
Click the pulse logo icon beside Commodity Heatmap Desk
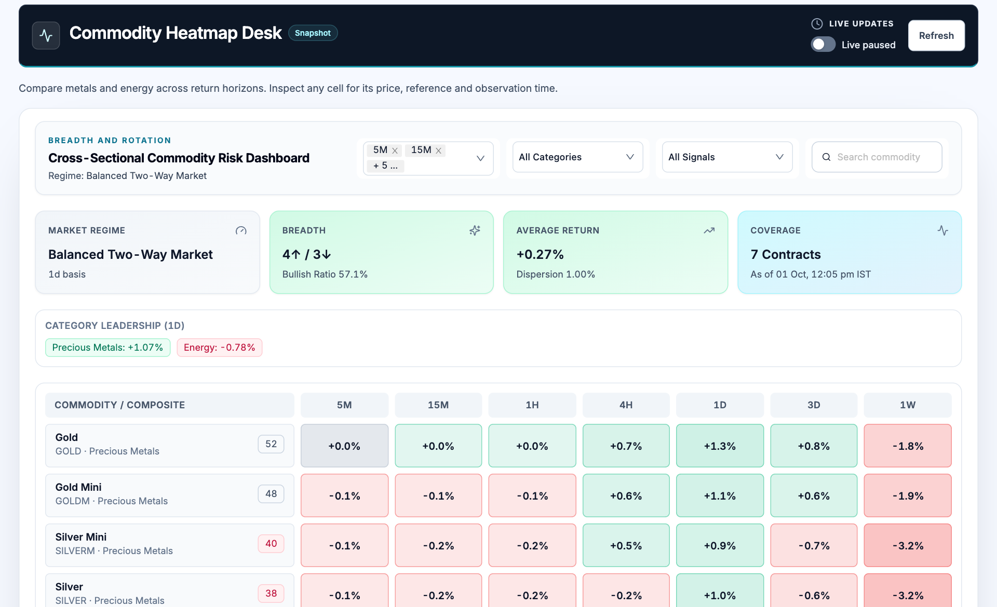point(46,35)
